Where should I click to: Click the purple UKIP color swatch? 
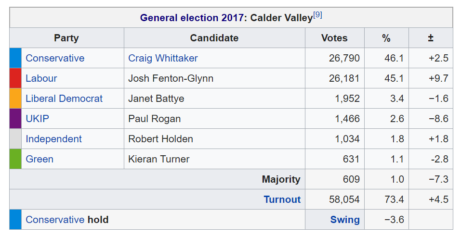15,119
